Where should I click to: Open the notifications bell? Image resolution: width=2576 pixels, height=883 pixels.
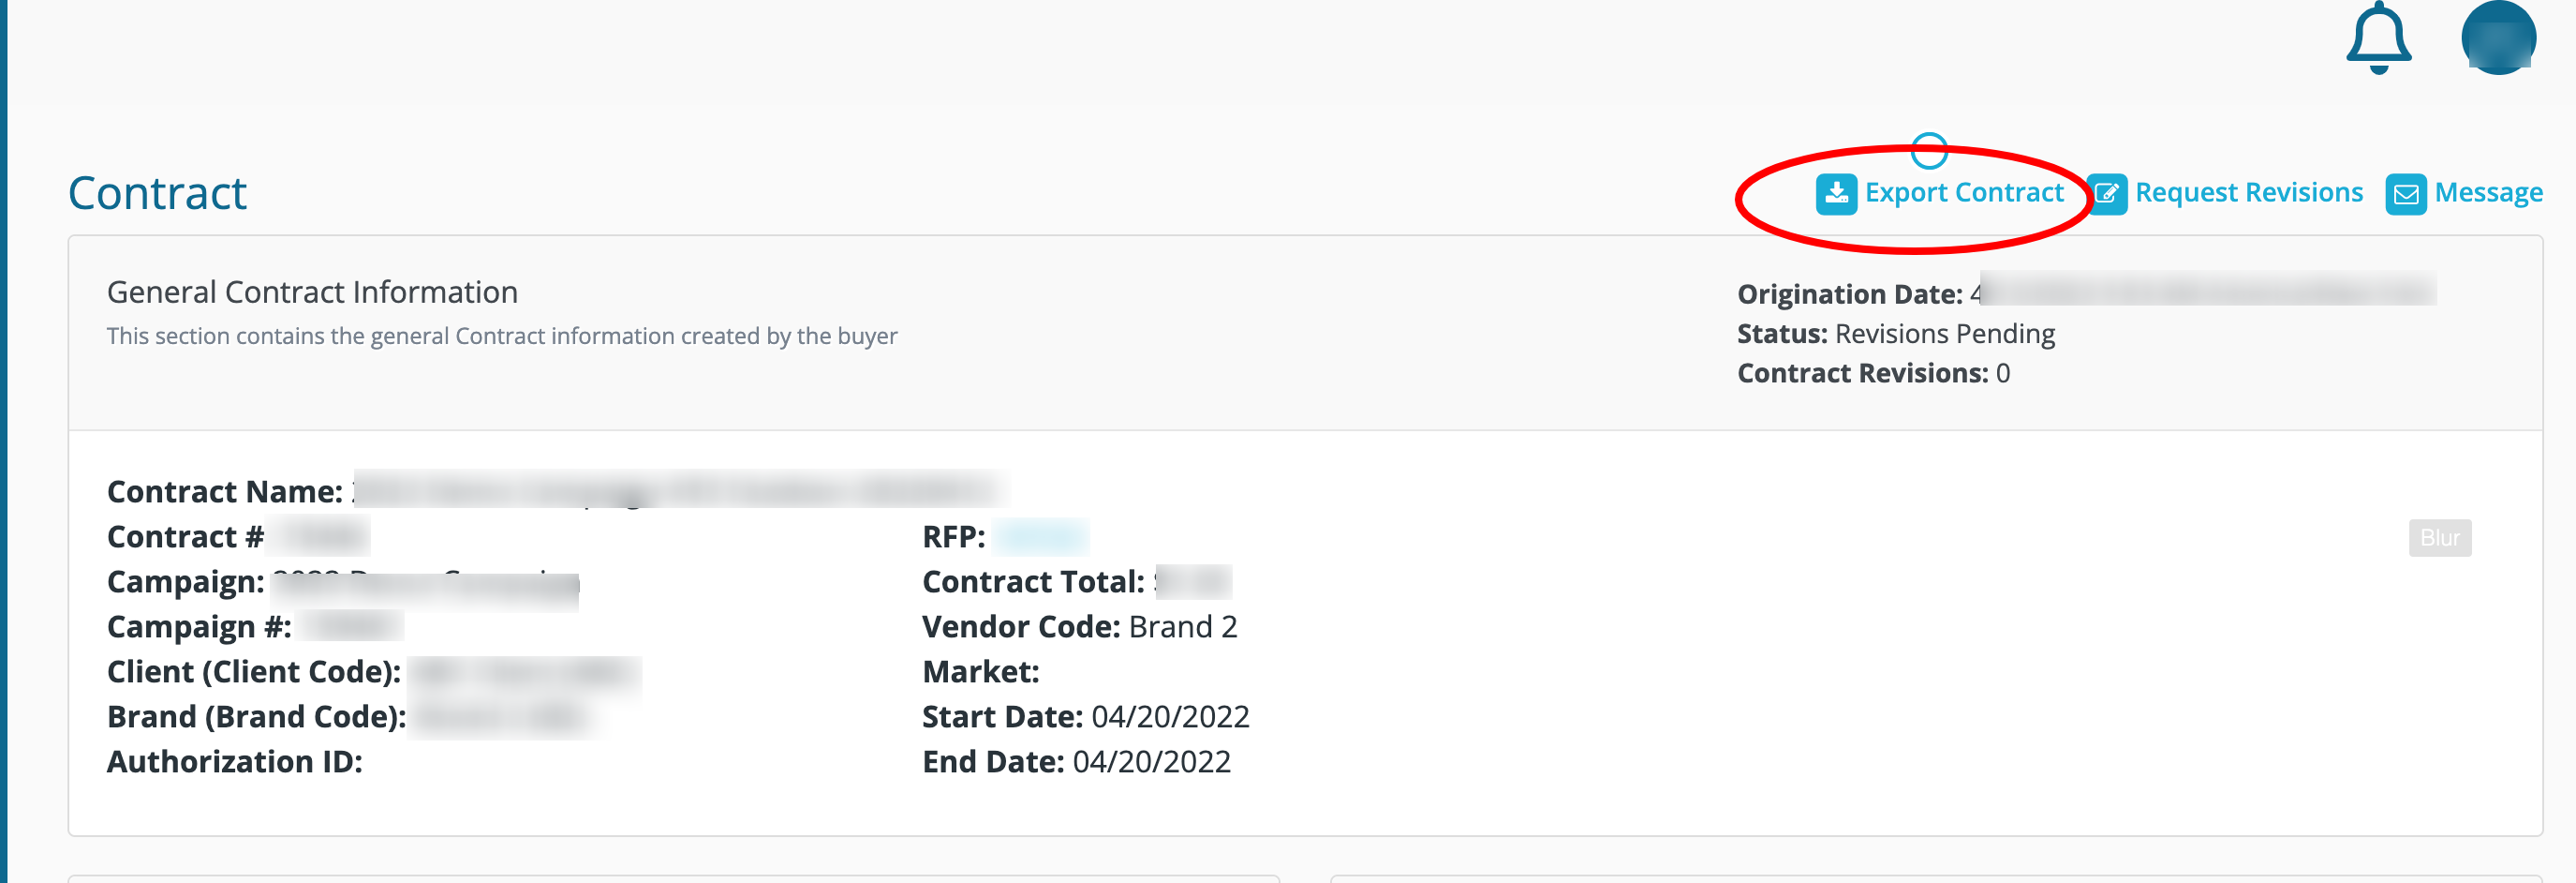(2379, 38)
